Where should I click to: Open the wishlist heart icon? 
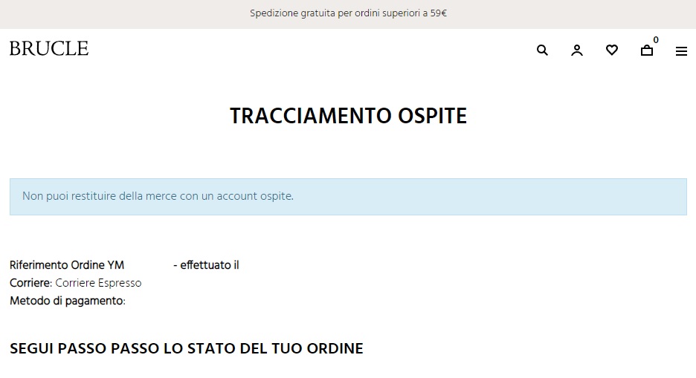[x=612, y=50]
